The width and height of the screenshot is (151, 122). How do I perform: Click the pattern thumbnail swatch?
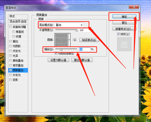pos(62,40)
